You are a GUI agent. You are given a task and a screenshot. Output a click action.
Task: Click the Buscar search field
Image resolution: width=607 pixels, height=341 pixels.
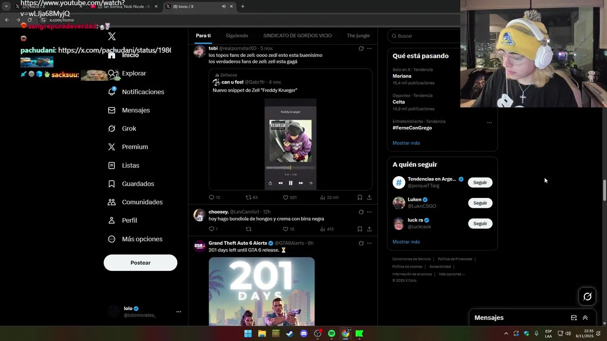tap(424, 36)
